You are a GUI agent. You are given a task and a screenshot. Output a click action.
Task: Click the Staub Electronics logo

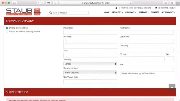[19, 12]
